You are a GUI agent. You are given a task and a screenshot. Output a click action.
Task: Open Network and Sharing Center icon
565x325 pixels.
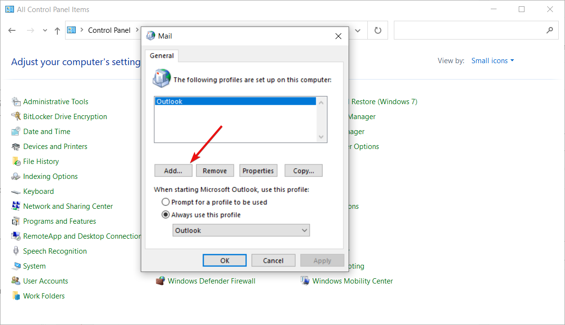pyautogui.click(x=16, y=206)
